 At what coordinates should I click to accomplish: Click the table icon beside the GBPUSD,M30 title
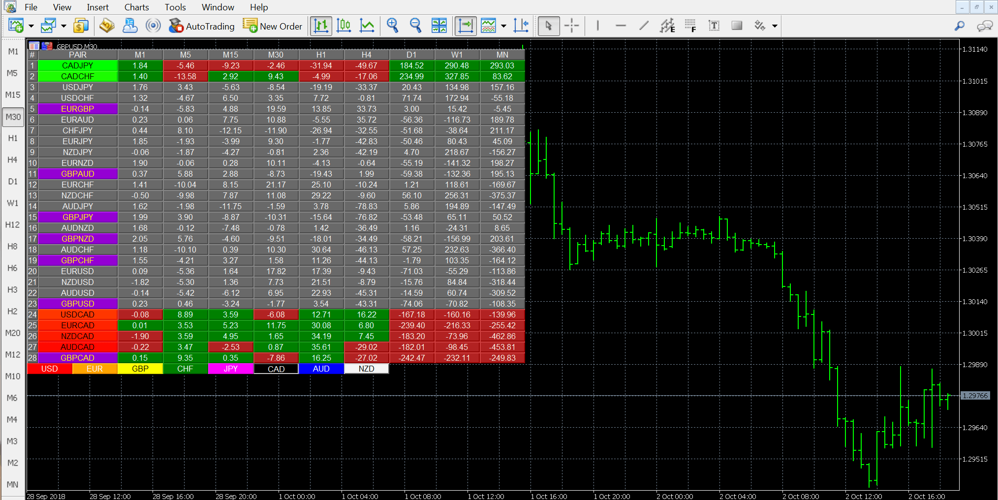point(34,46)
